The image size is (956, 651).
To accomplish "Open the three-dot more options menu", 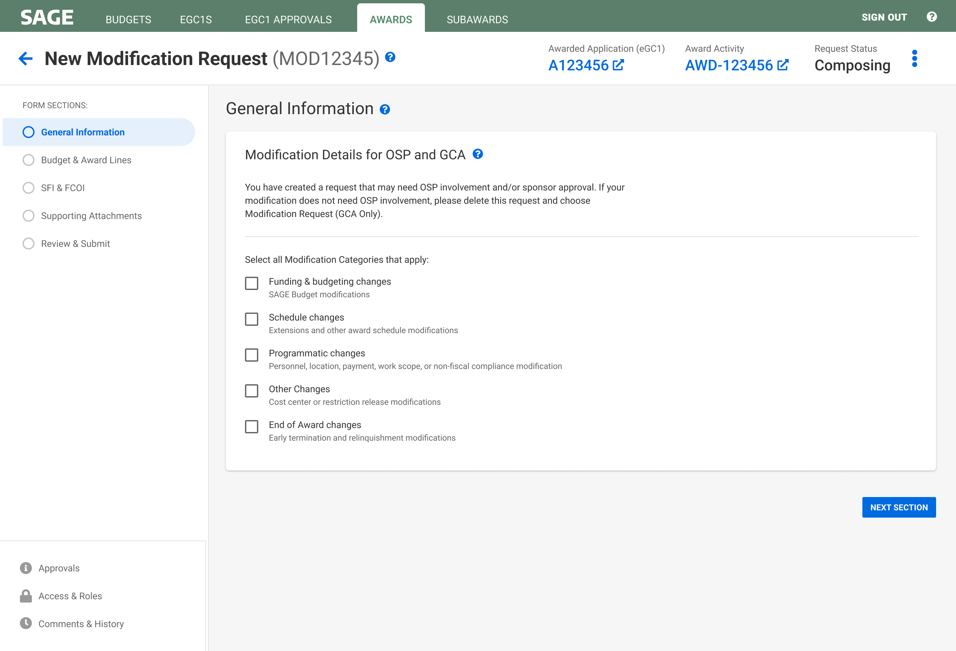I will coord(914,59).
